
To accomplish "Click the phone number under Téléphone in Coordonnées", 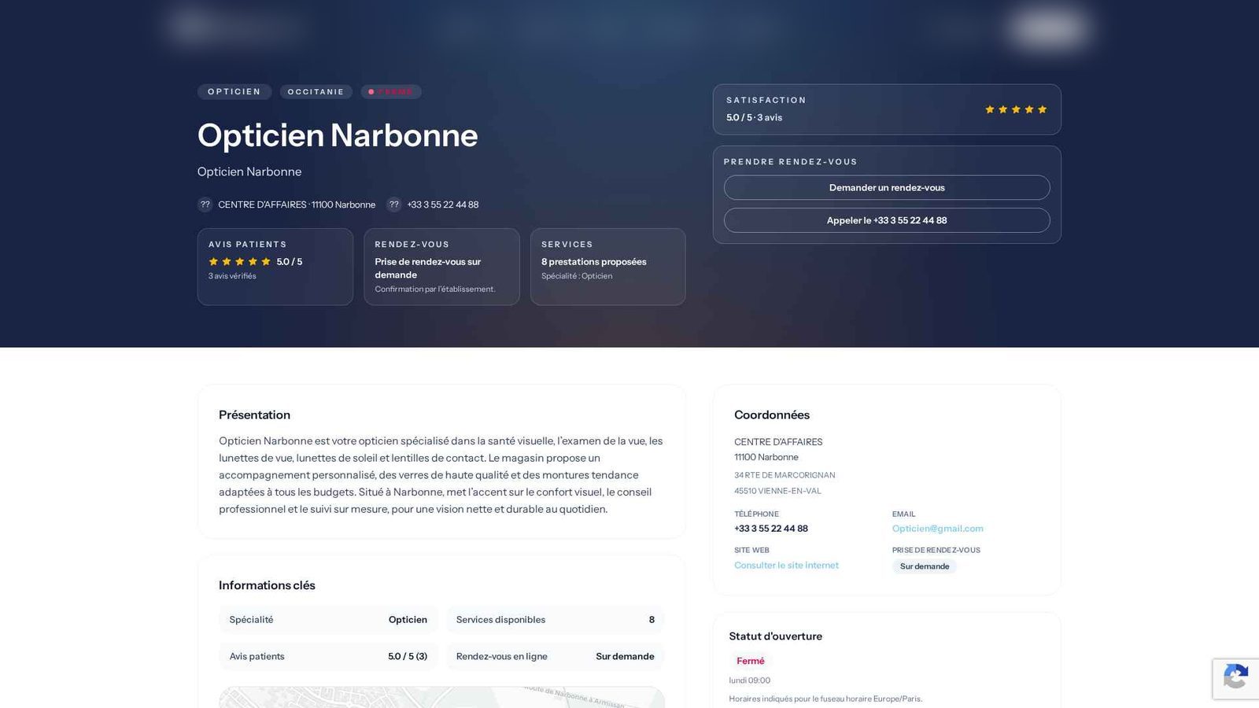I will point(771,529).
